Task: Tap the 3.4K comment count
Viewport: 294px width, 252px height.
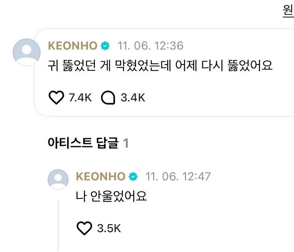Action: [133, 98]
